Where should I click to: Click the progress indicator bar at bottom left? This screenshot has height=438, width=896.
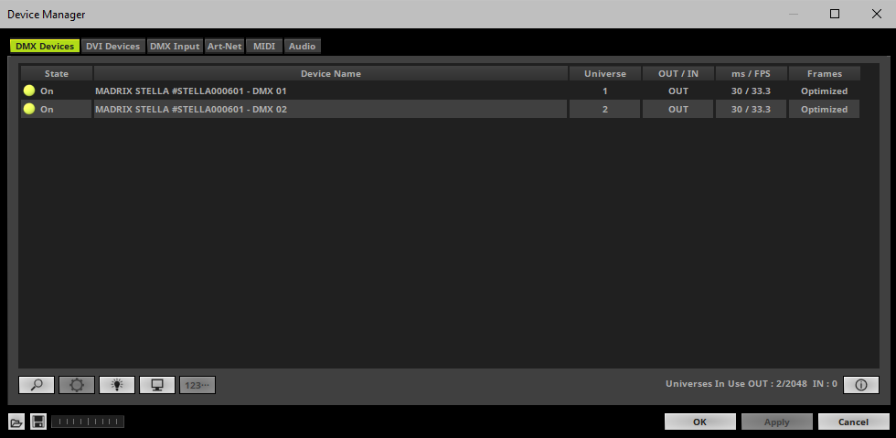coord(88,422)
